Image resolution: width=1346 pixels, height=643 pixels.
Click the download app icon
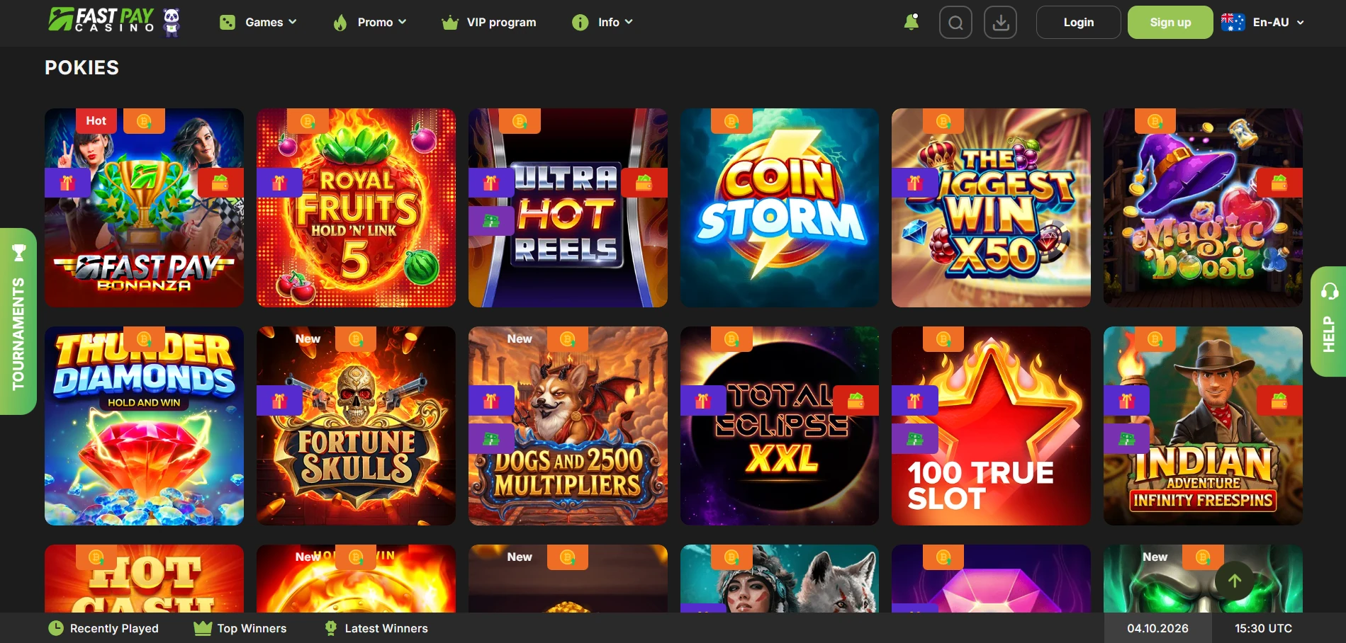(1001, 23)
